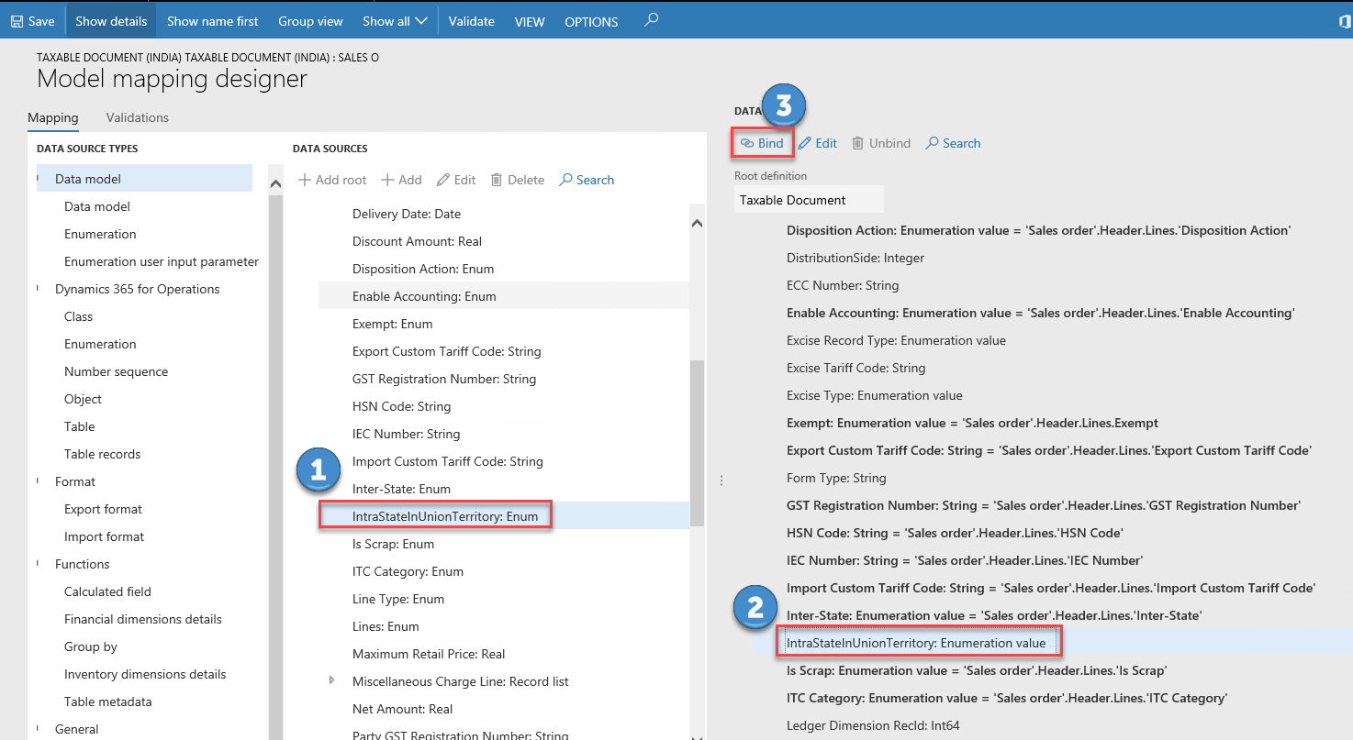Collapse the Data model group node
Viewport: 1353px width, 740px height.
tap(39, 178)
